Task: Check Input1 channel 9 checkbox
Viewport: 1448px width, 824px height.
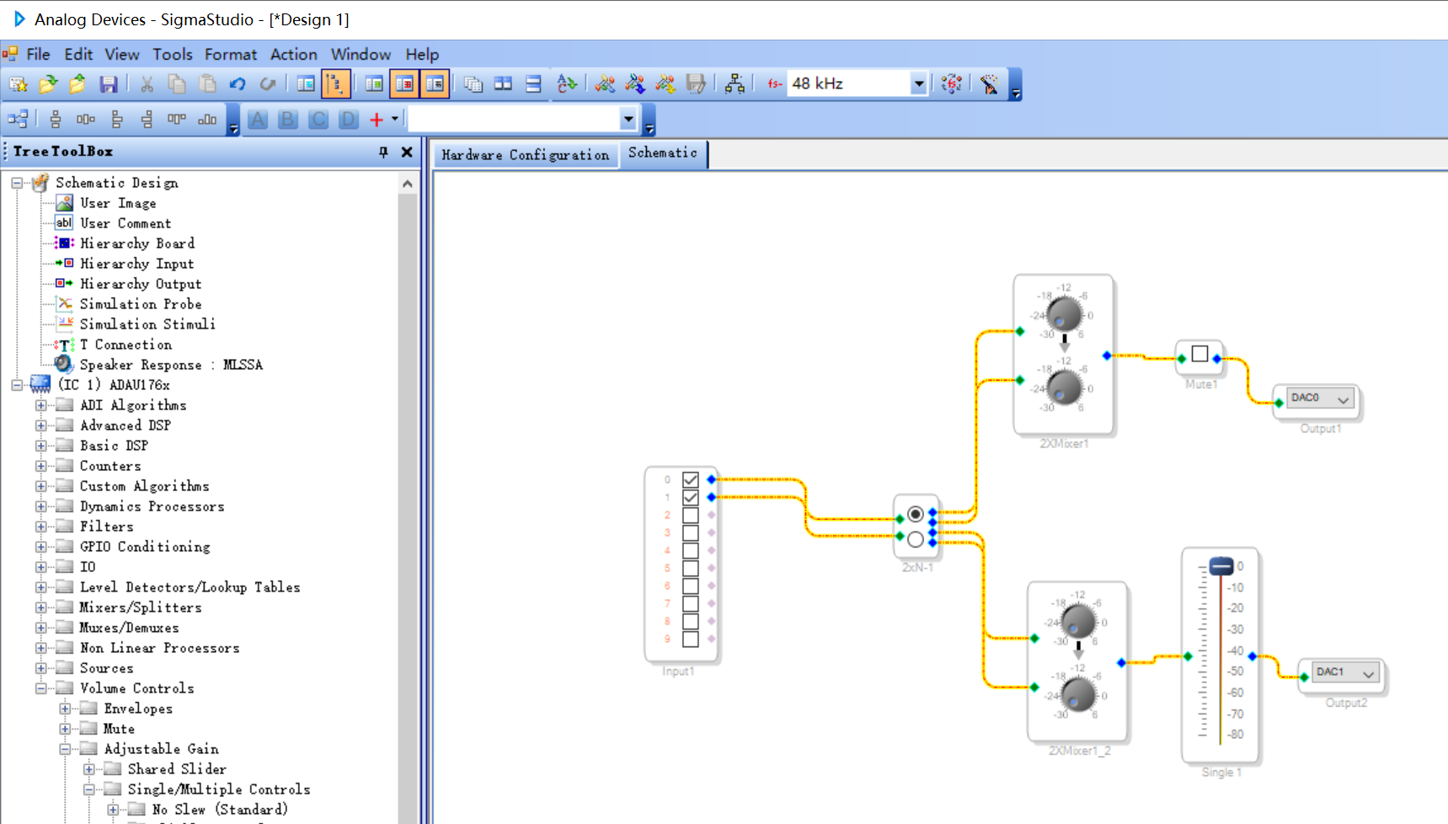Action: (691, 639)
